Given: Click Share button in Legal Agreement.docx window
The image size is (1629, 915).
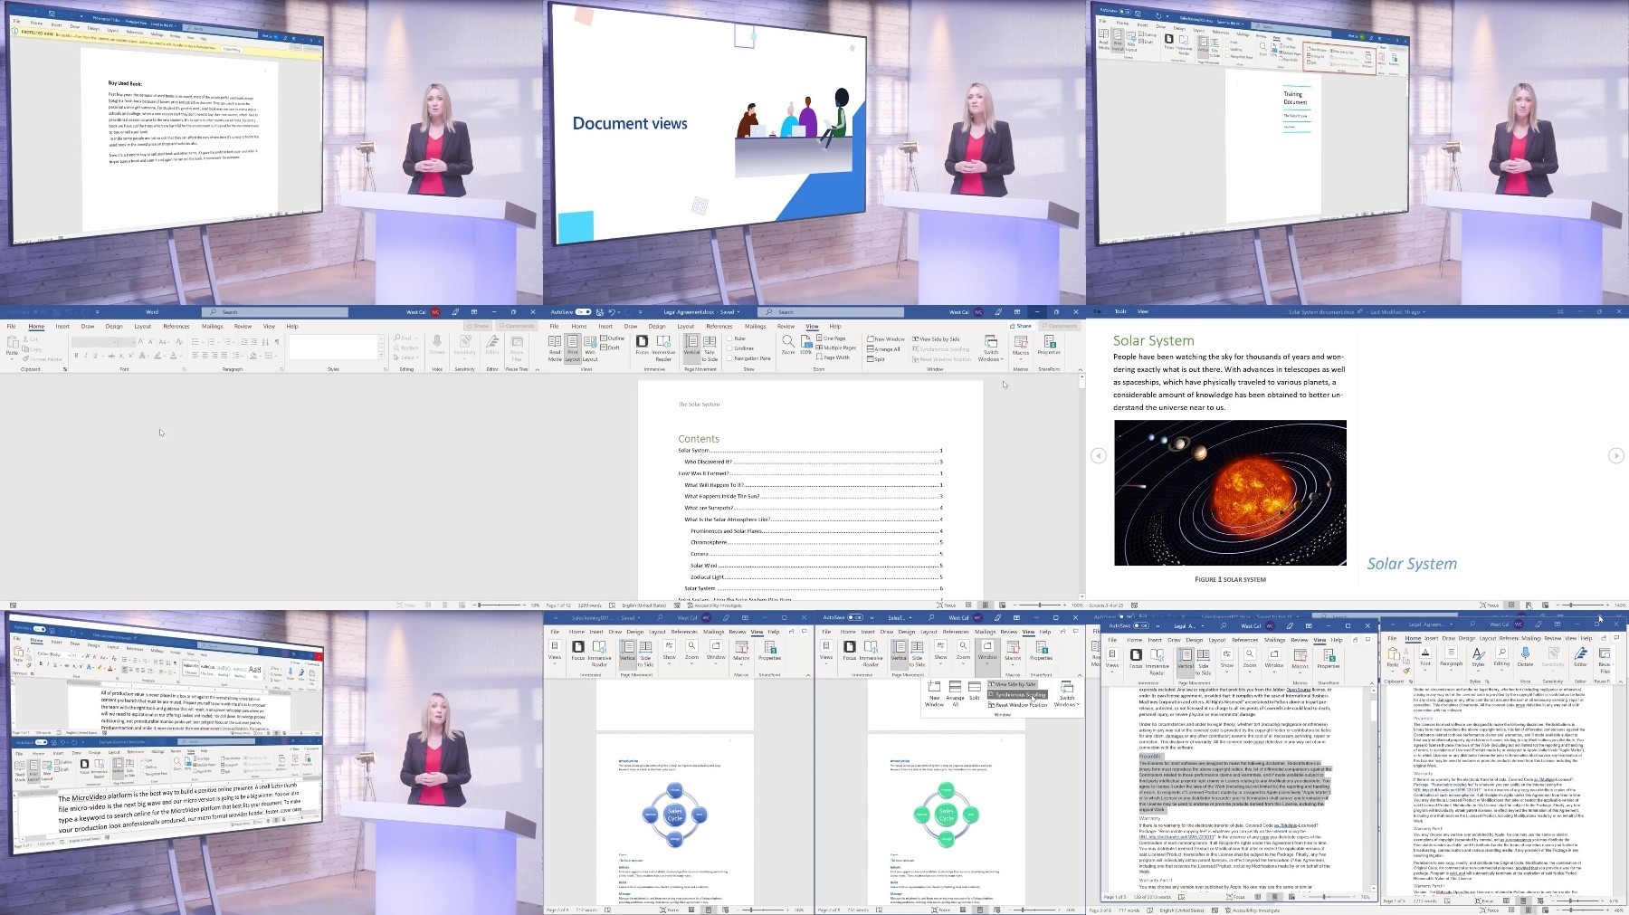Looking at the screenshot, I should point(1020,326).
